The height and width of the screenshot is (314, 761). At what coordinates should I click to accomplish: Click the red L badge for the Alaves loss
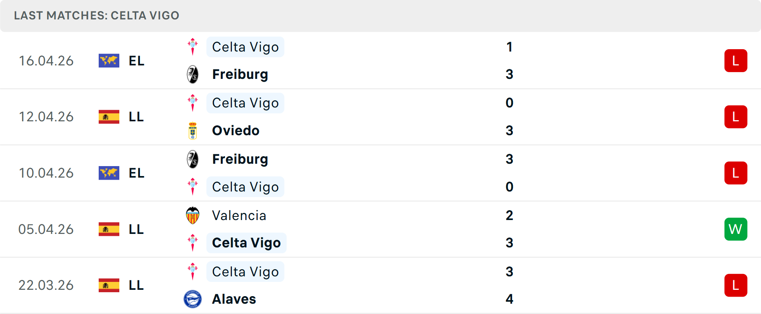click(736, 285)
